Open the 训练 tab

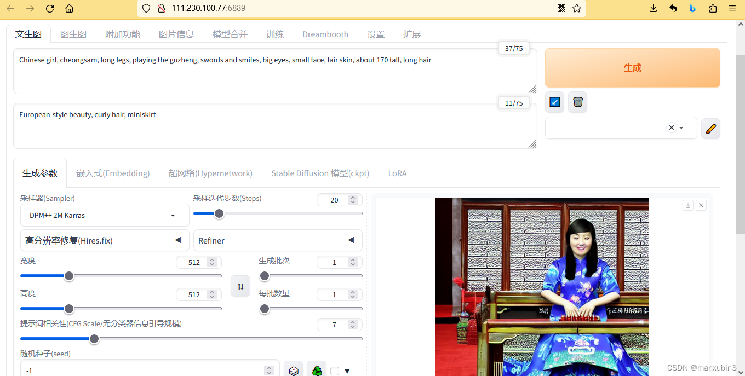[275, 34]
